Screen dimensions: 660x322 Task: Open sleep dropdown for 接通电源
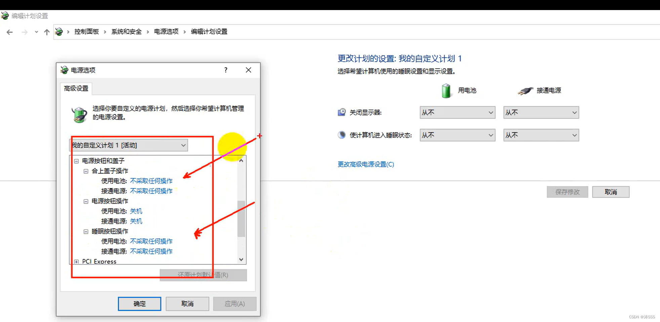(541, 135)
